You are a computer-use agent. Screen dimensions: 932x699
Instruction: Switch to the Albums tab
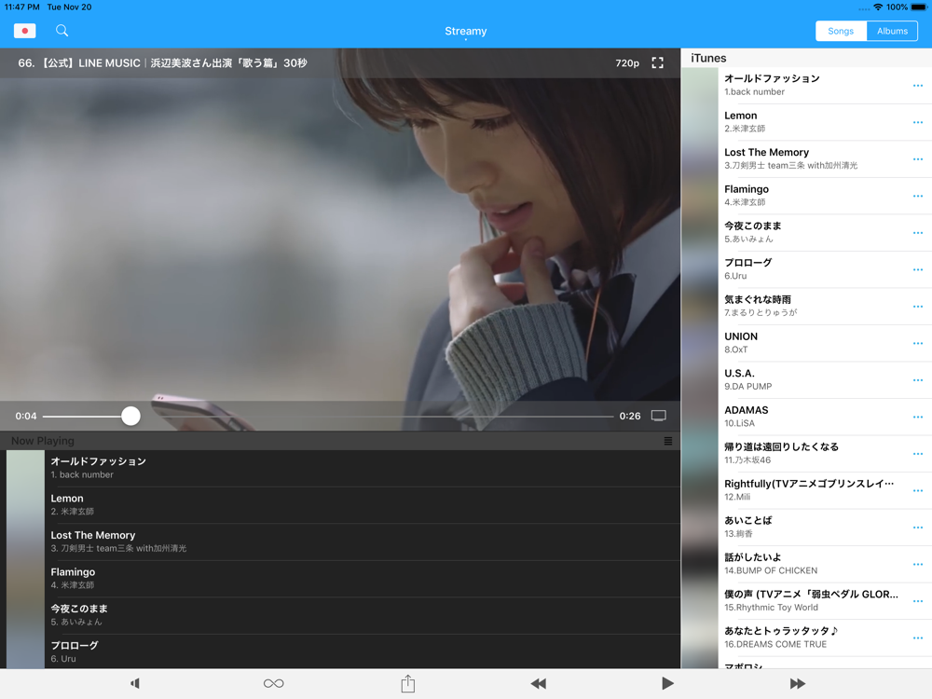pyautogui.click(x=892, y=31)
